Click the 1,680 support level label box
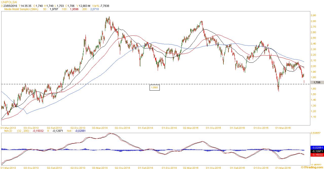 (x=154, y=87)
